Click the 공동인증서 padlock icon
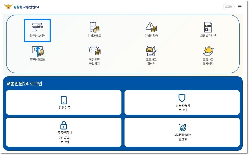Viewport: 249px width, 155px height. [x=64, y=125]
